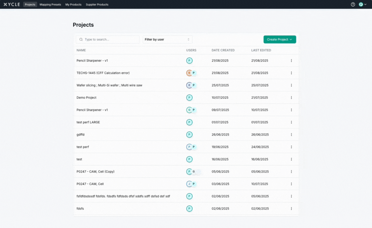Open three-dot menu for fdsfs project
Image resolution: width=372 pixels, height=228 pixels.
point(291,209)
